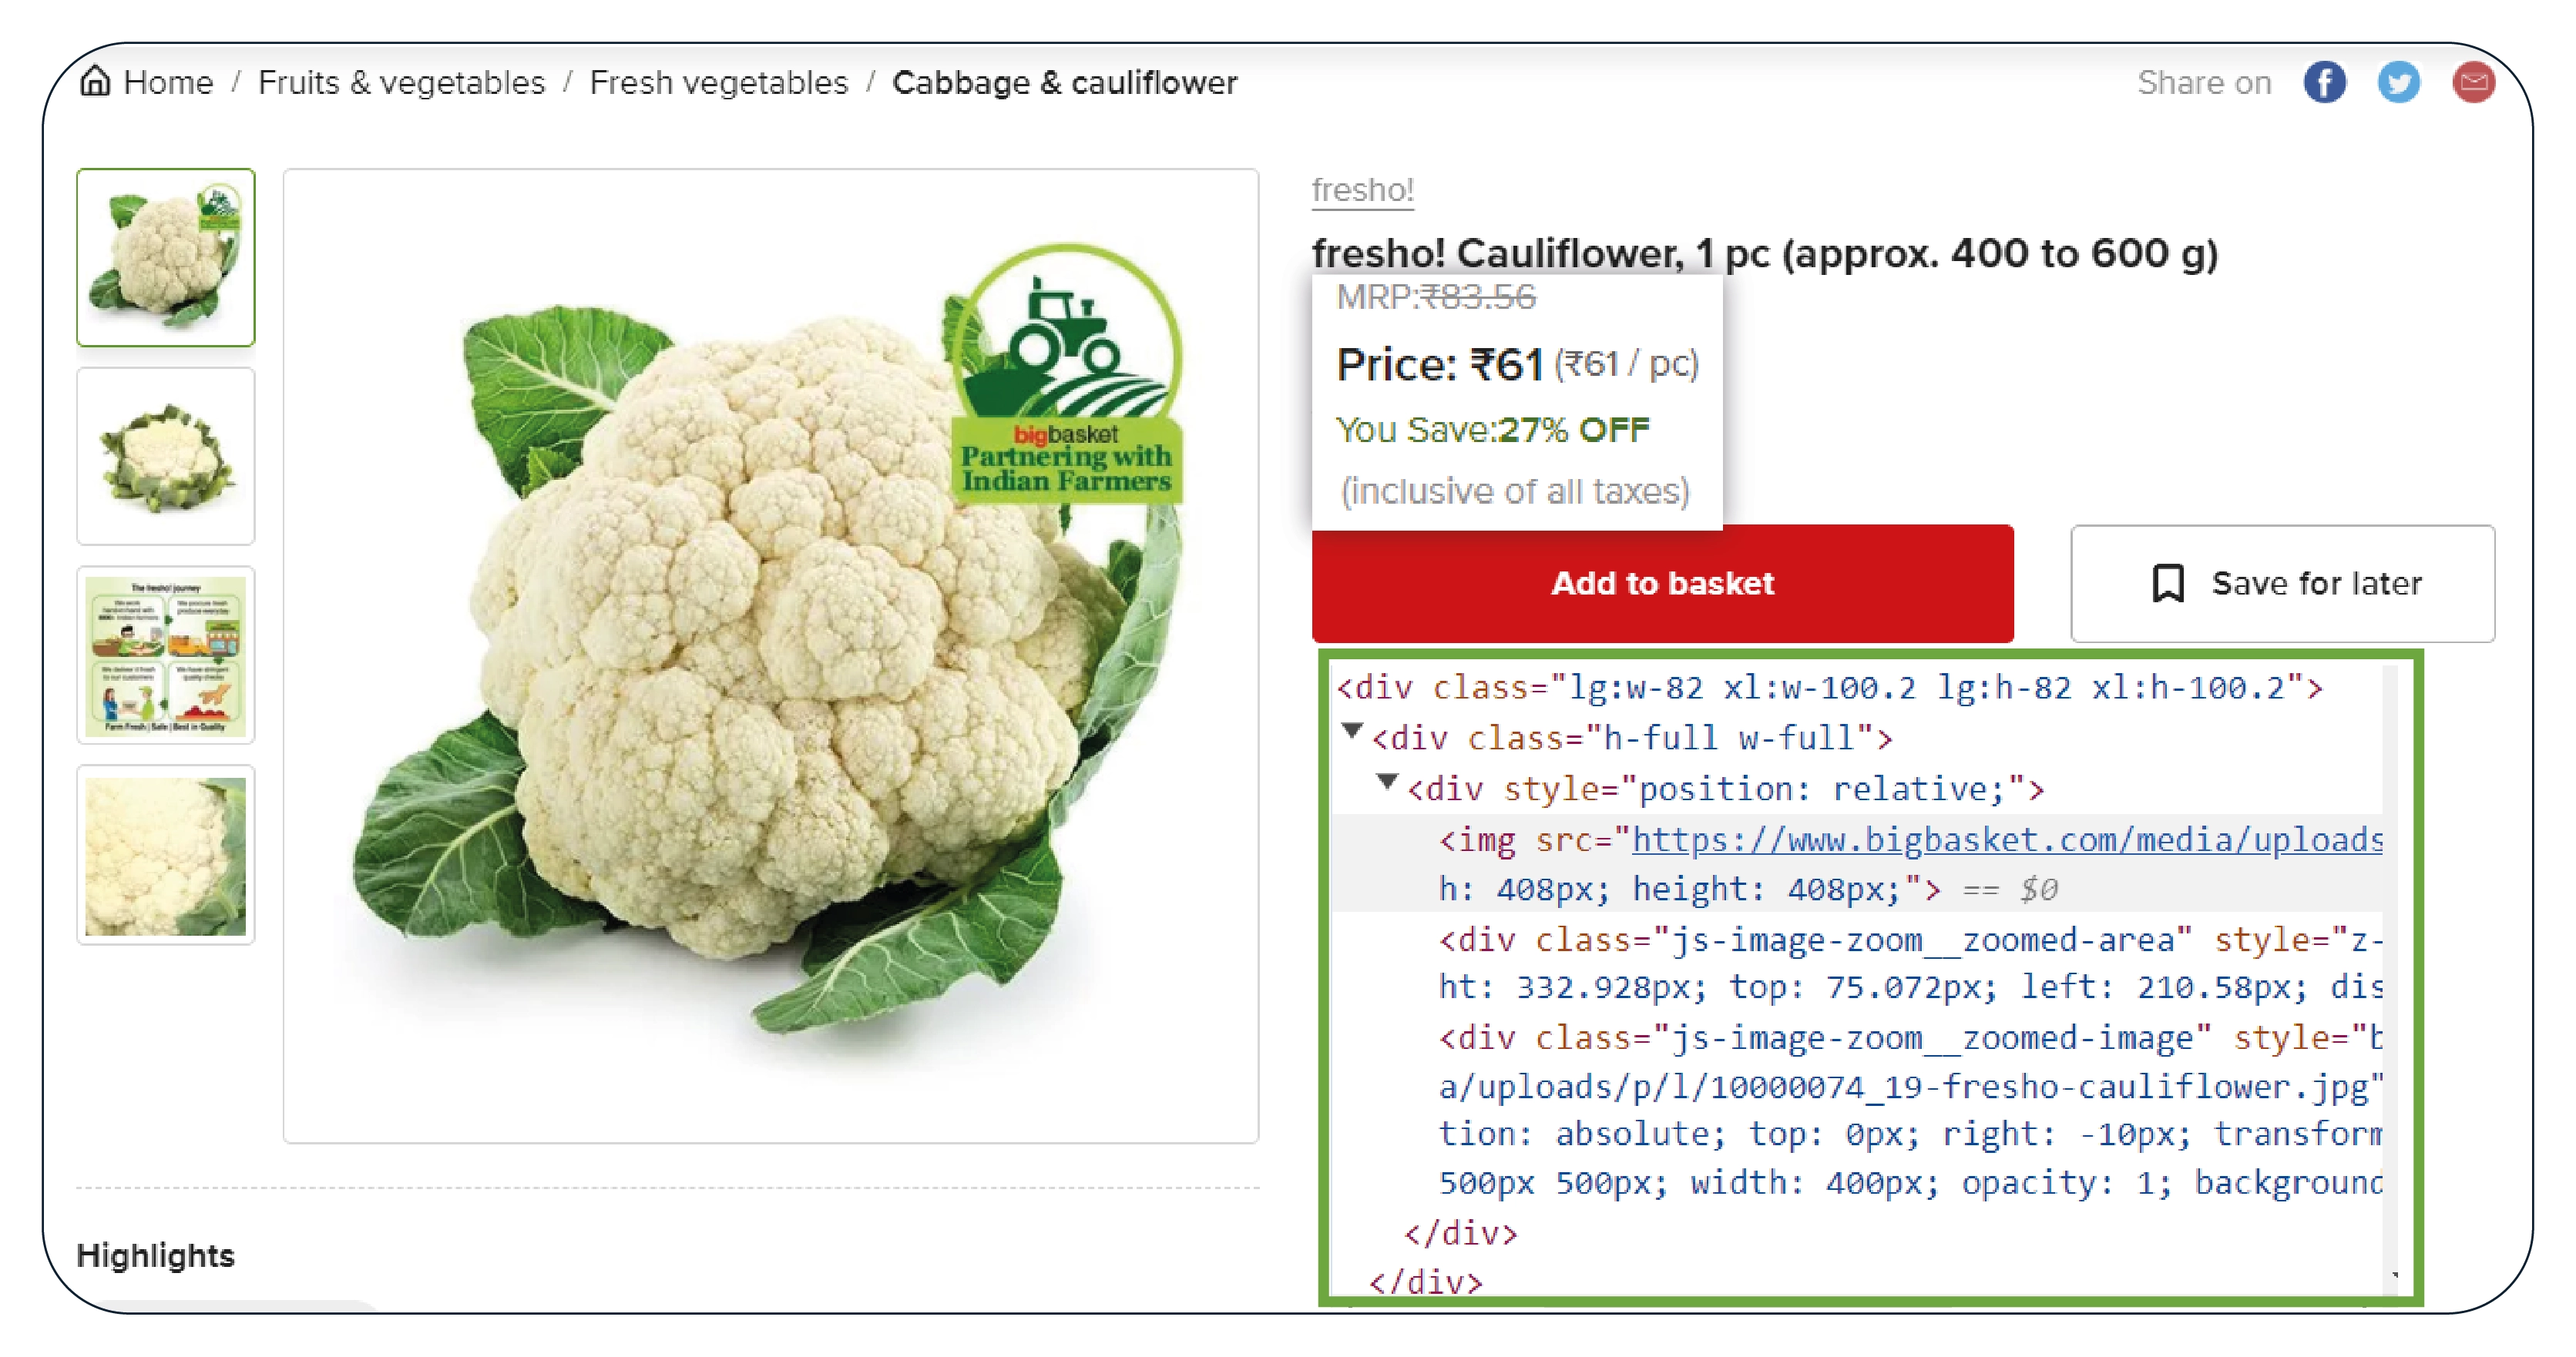
Task: Click the Home house icon in breadcrumb
Action: 95,81
